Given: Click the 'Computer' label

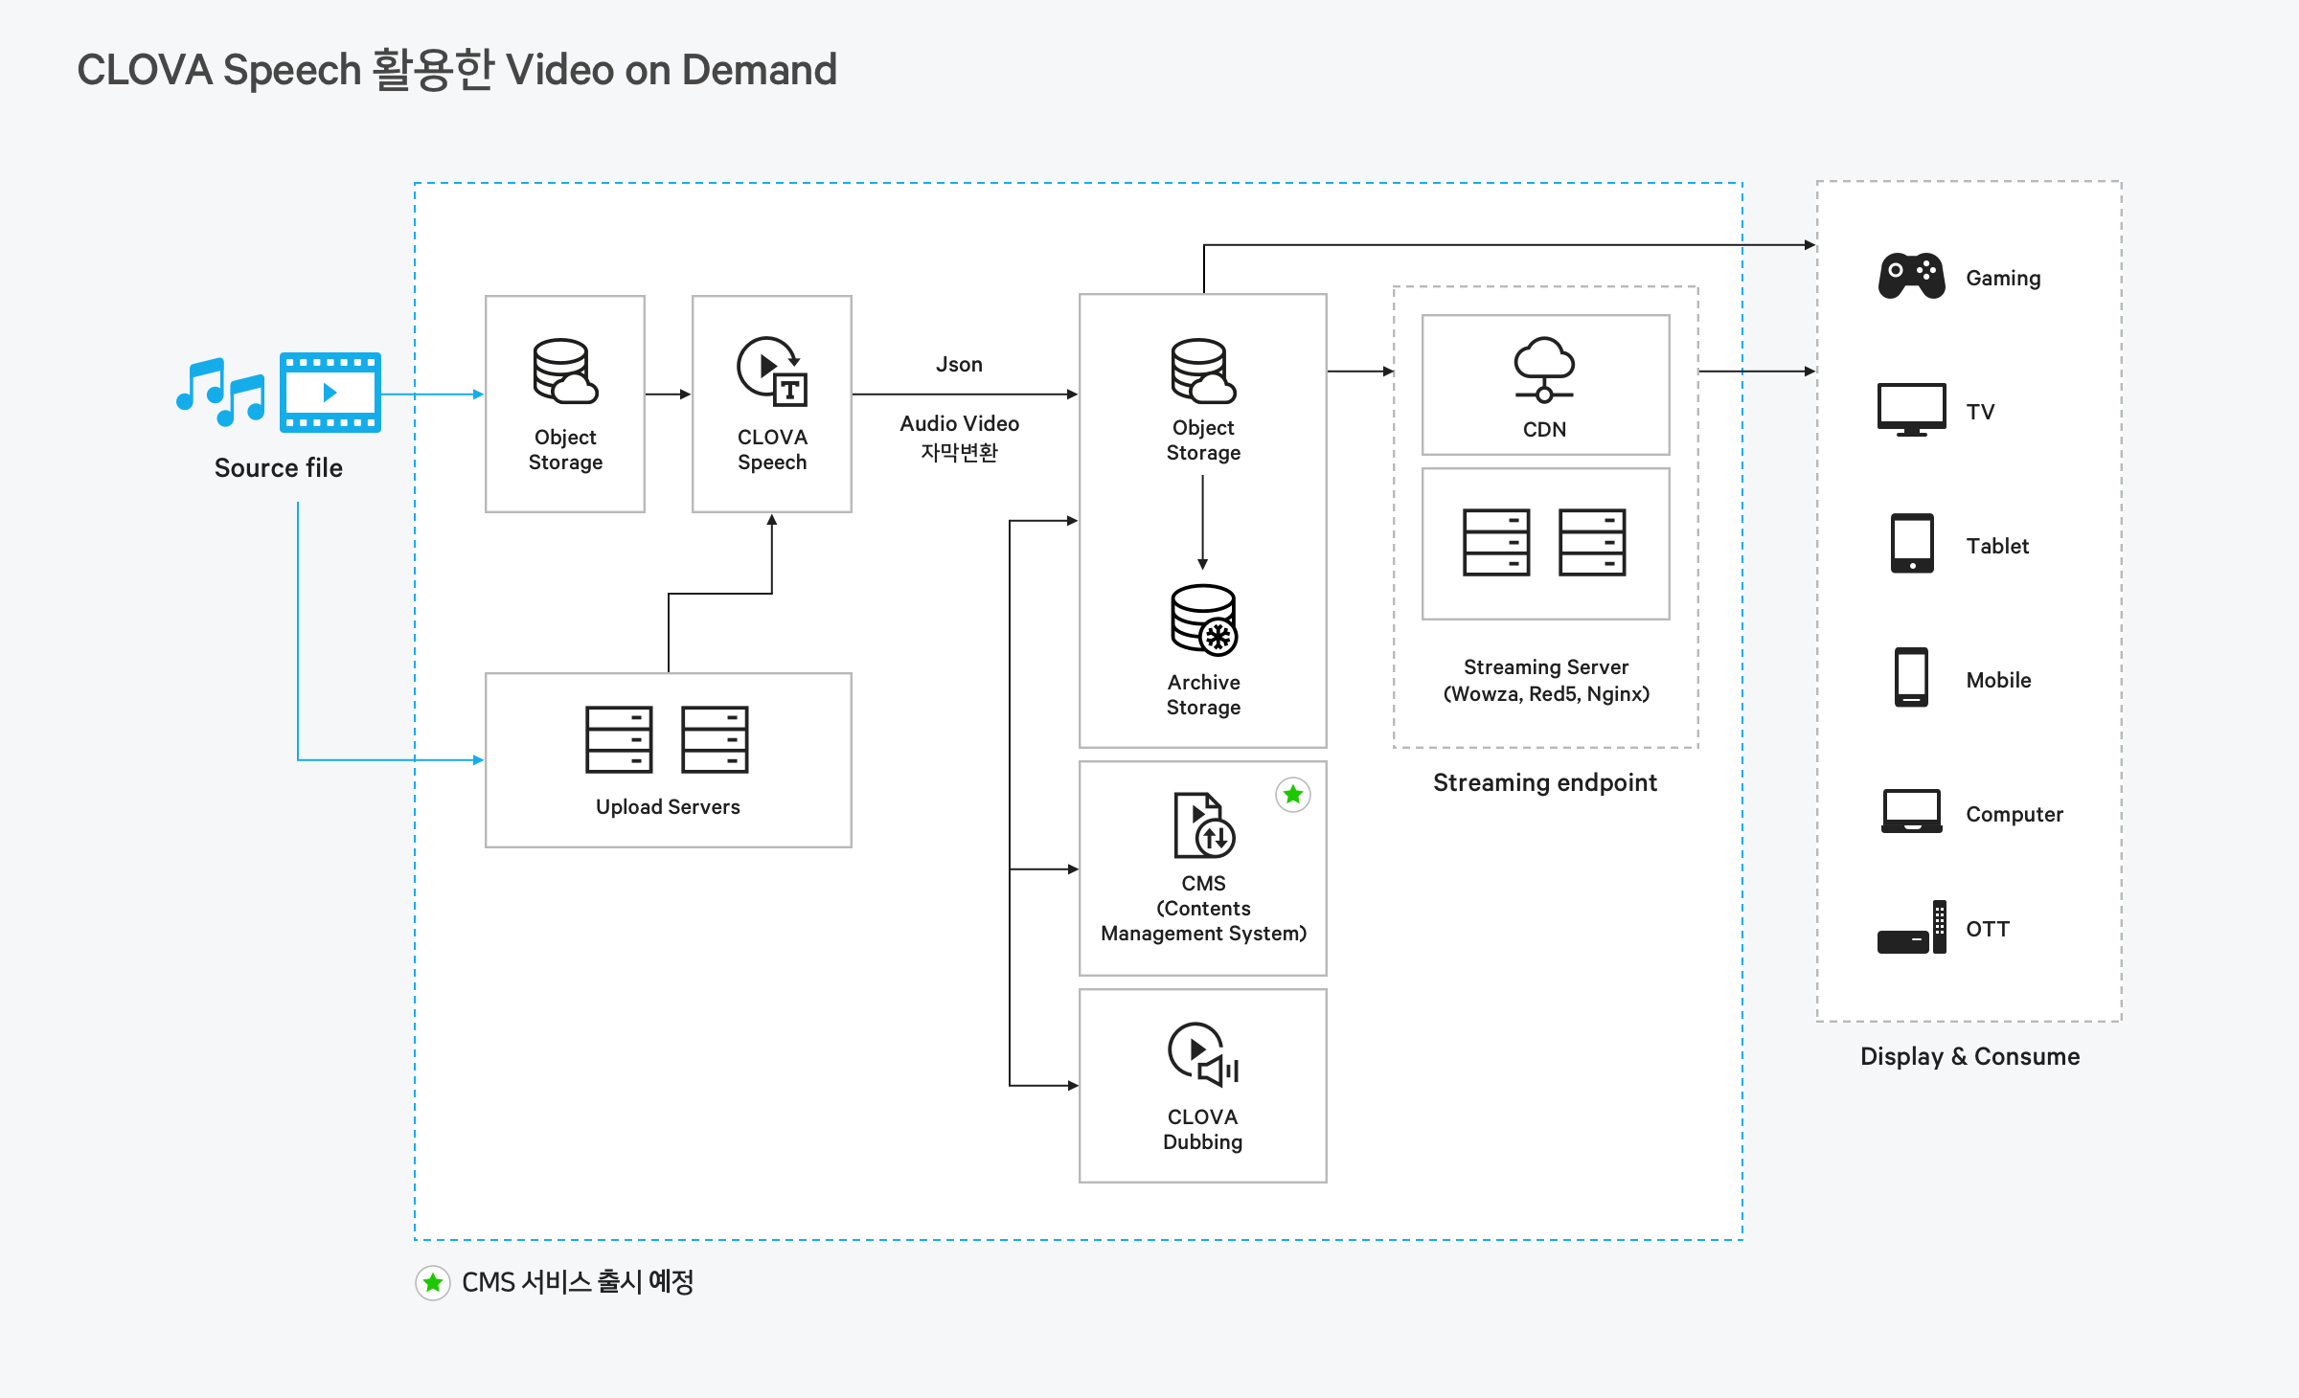Looking at the screenshot, I should [x=2014, y=815].
